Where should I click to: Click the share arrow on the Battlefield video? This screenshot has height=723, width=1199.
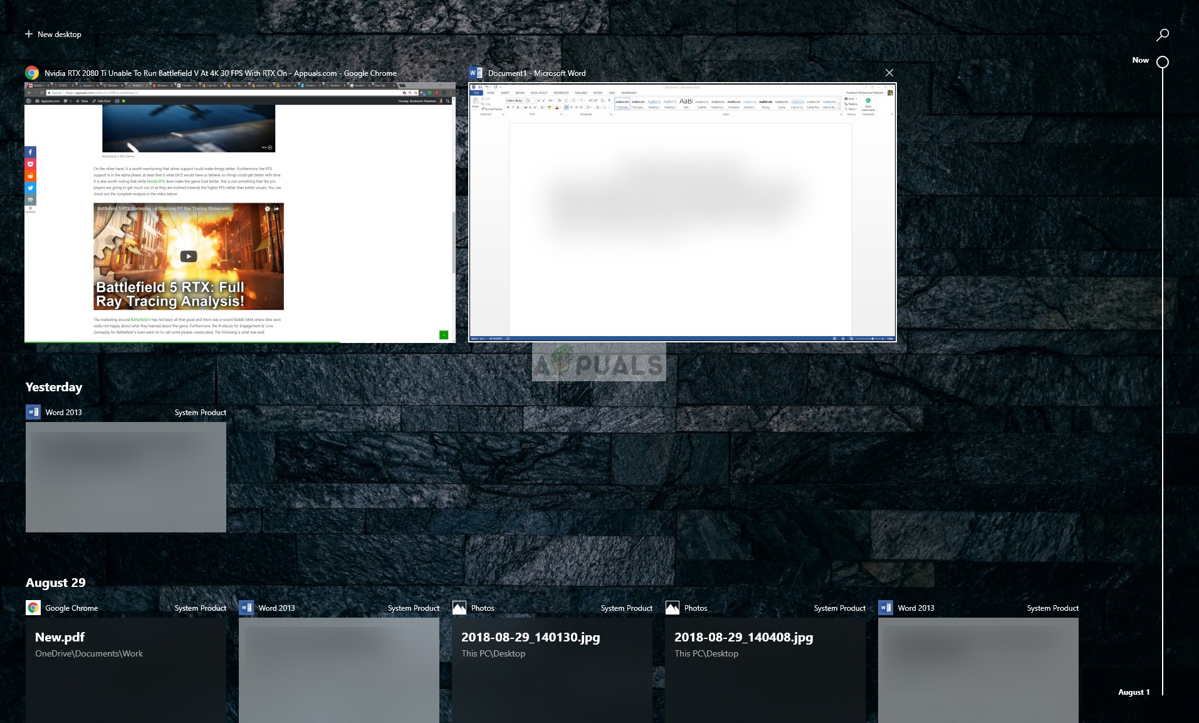(x=276, y=209)
